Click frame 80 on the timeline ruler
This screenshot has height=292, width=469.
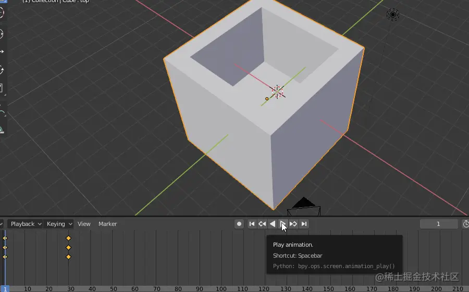[x=178, y=289]
